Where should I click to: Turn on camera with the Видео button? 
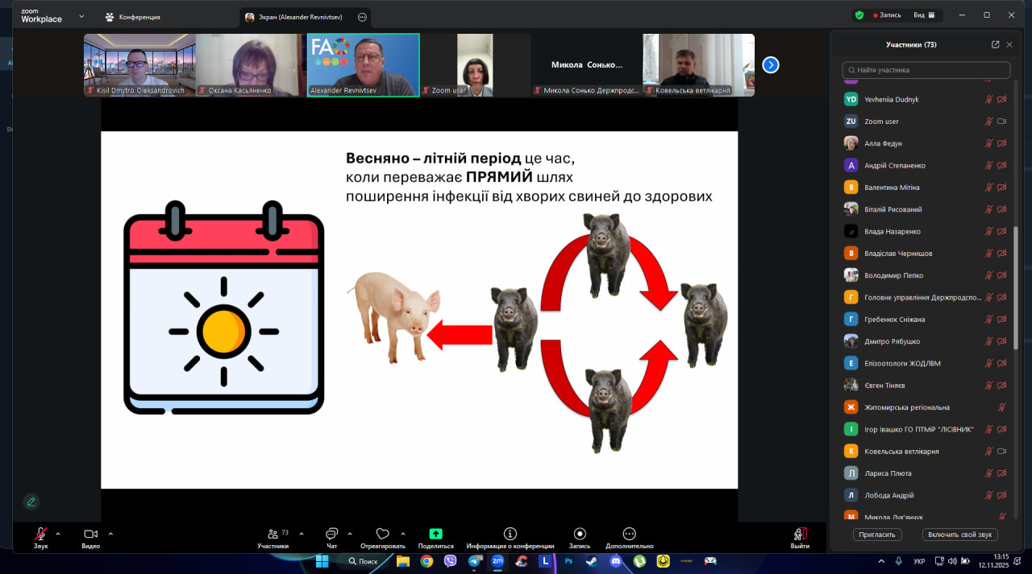point(90,534)
